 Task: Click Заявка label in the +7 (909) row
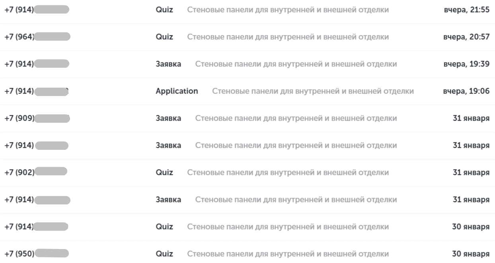pyautogui.click(x=168, y=118)
